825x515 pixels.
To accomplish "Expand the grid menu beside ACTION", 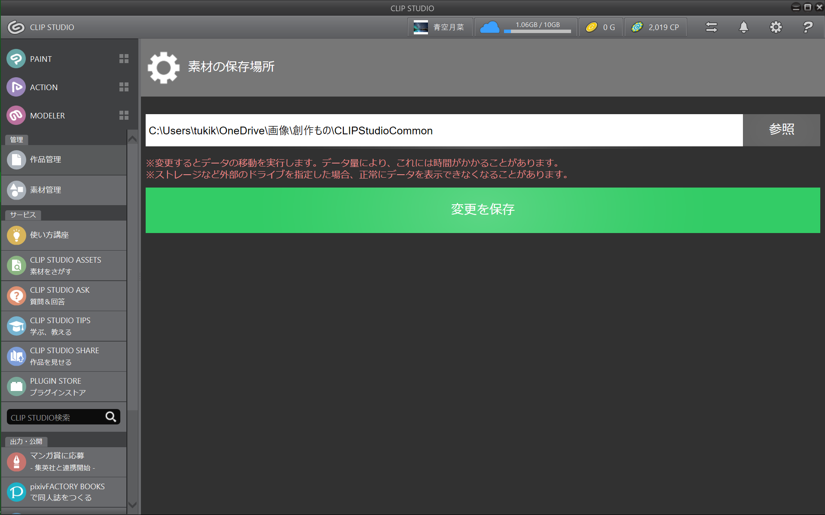I will coord(124,87).
